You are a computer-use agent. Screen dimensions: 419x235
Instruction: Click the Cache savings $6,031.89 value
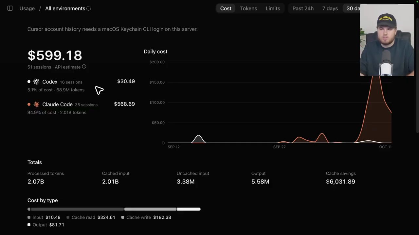340,181
